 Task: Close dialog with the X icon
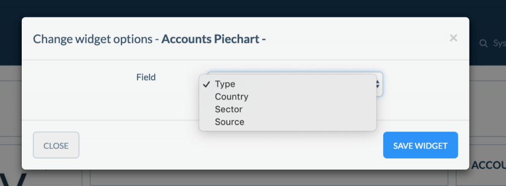[454, 38]
